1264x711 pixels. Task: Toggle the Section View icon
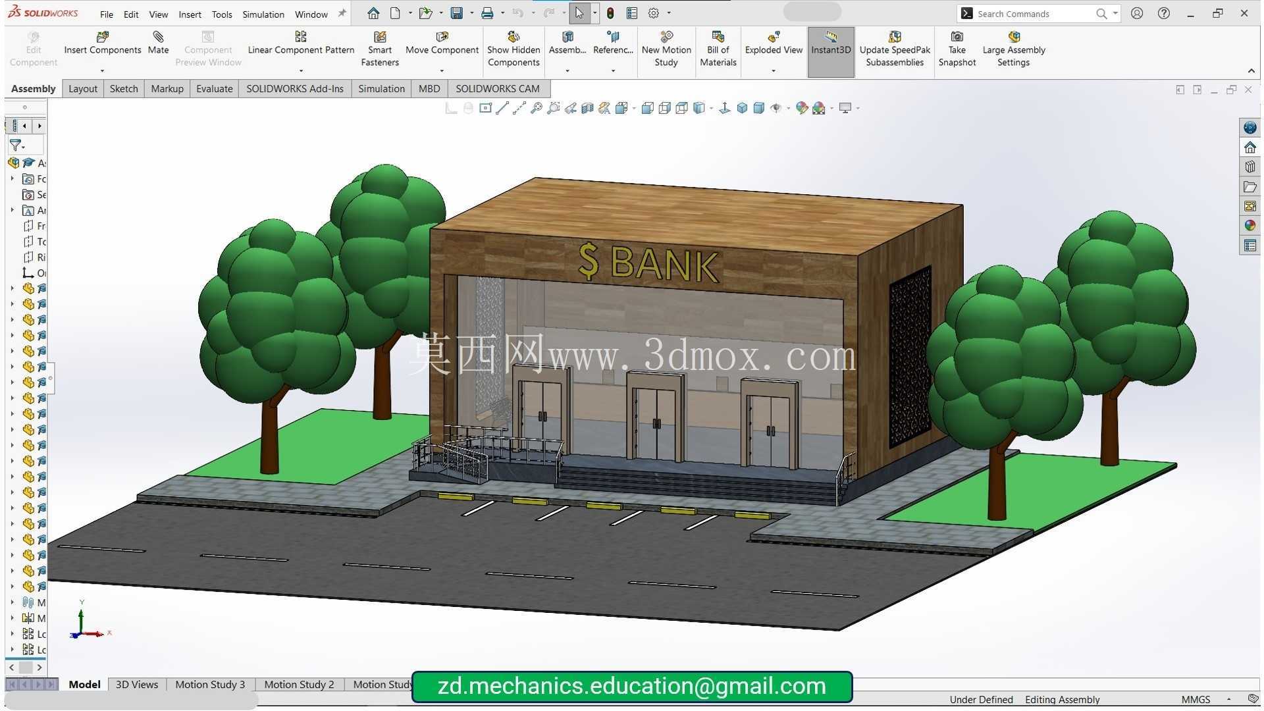tap(588, 108)
